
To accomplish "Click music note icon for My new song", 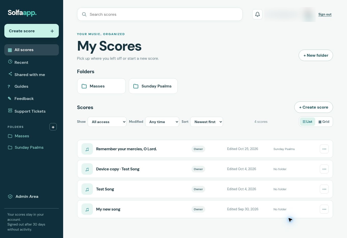I will point(87,209).
